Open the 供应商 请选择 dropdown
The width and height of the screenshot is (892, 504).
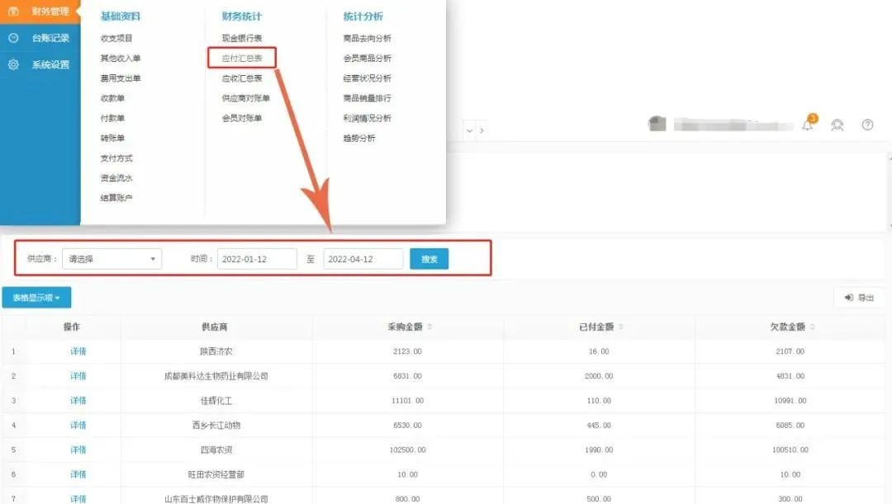click(111, 259)
